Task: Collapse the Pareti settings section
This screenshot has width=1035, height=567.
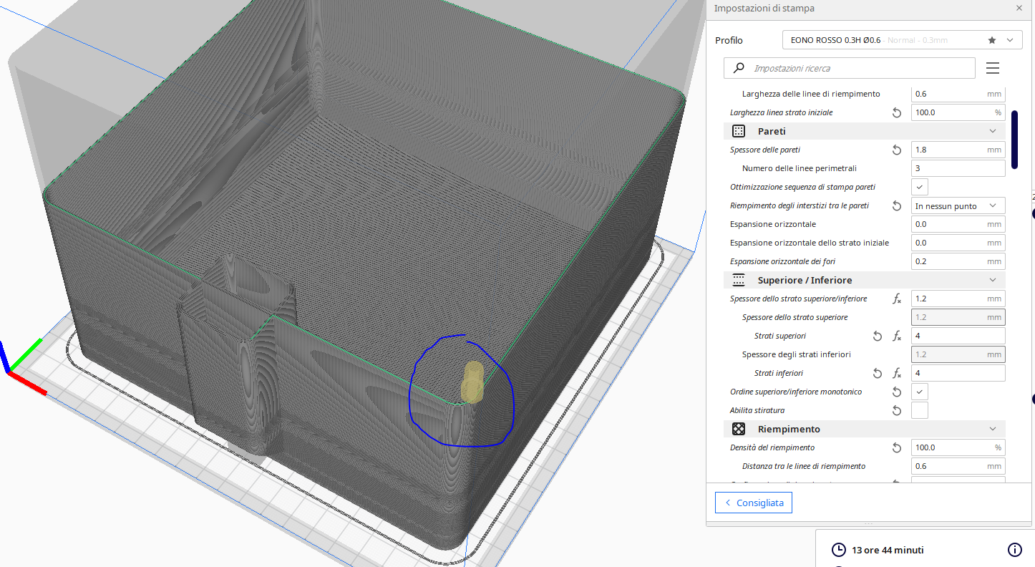Action: click(x=992, y=132)
